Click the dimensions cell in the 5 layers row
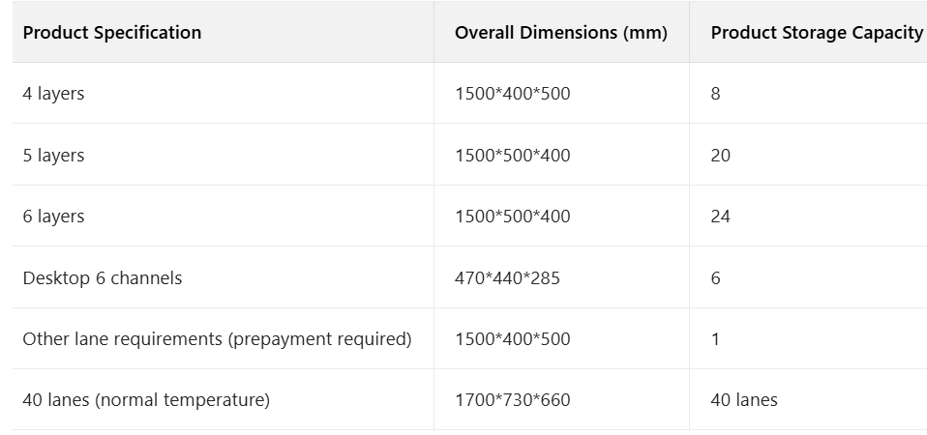 [512, 156]
